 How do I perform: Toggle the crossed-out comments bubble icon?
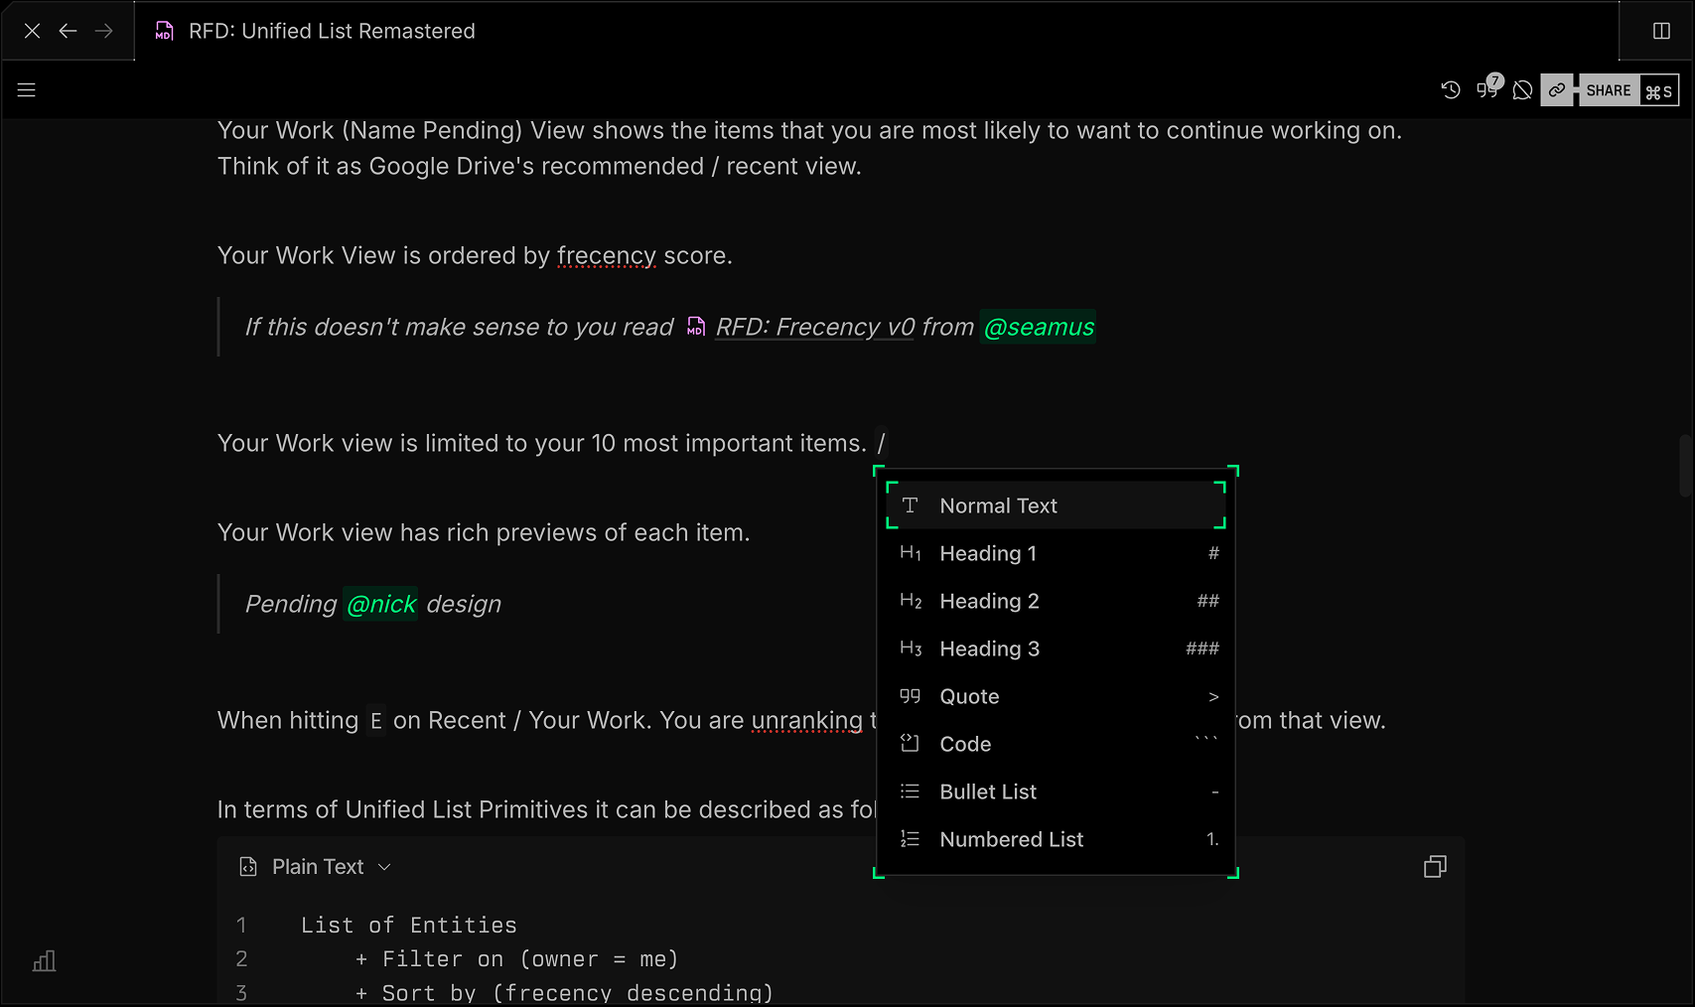pos(1522,90)
